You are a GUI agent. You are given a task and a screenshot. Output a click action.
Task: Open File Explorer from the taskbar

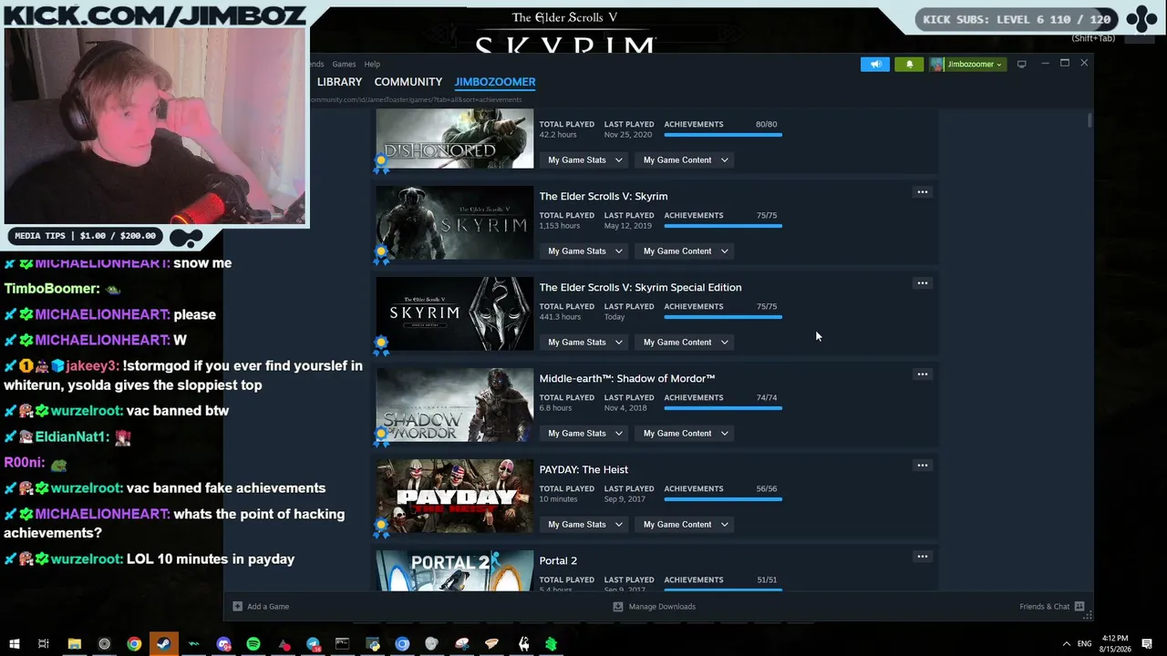click(x=74, y=644)
